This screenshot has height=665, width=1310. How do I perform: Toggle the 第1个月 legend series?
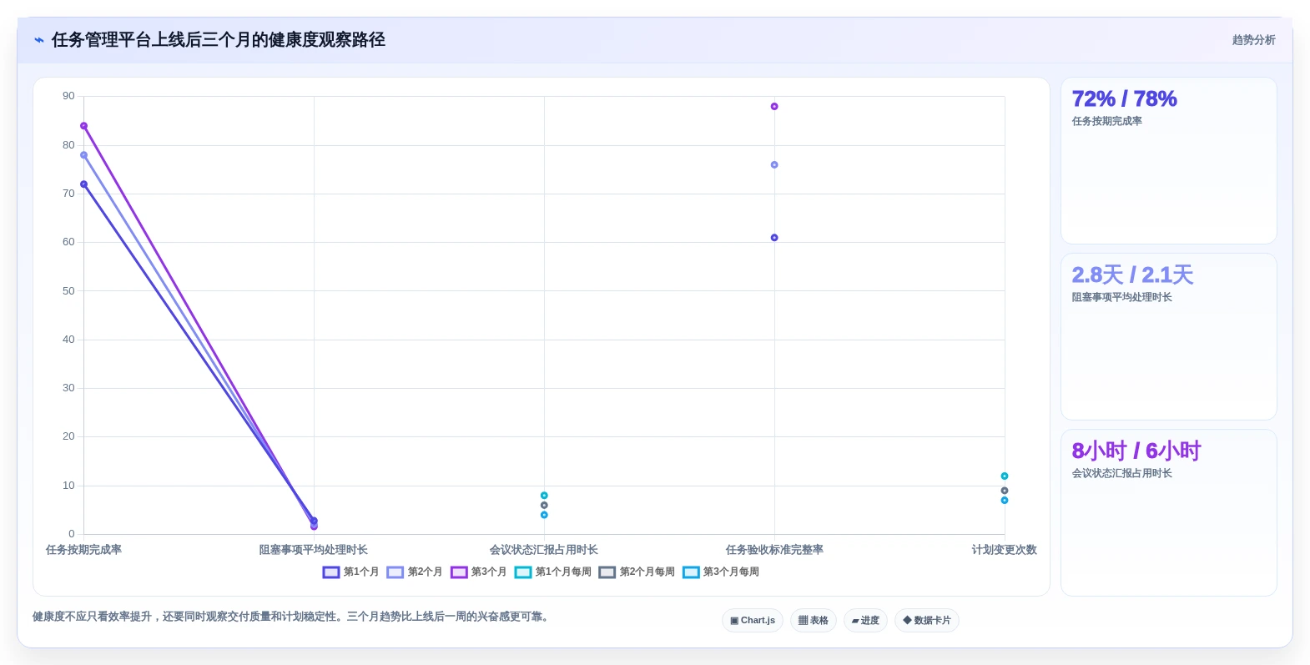pos(350,572)
